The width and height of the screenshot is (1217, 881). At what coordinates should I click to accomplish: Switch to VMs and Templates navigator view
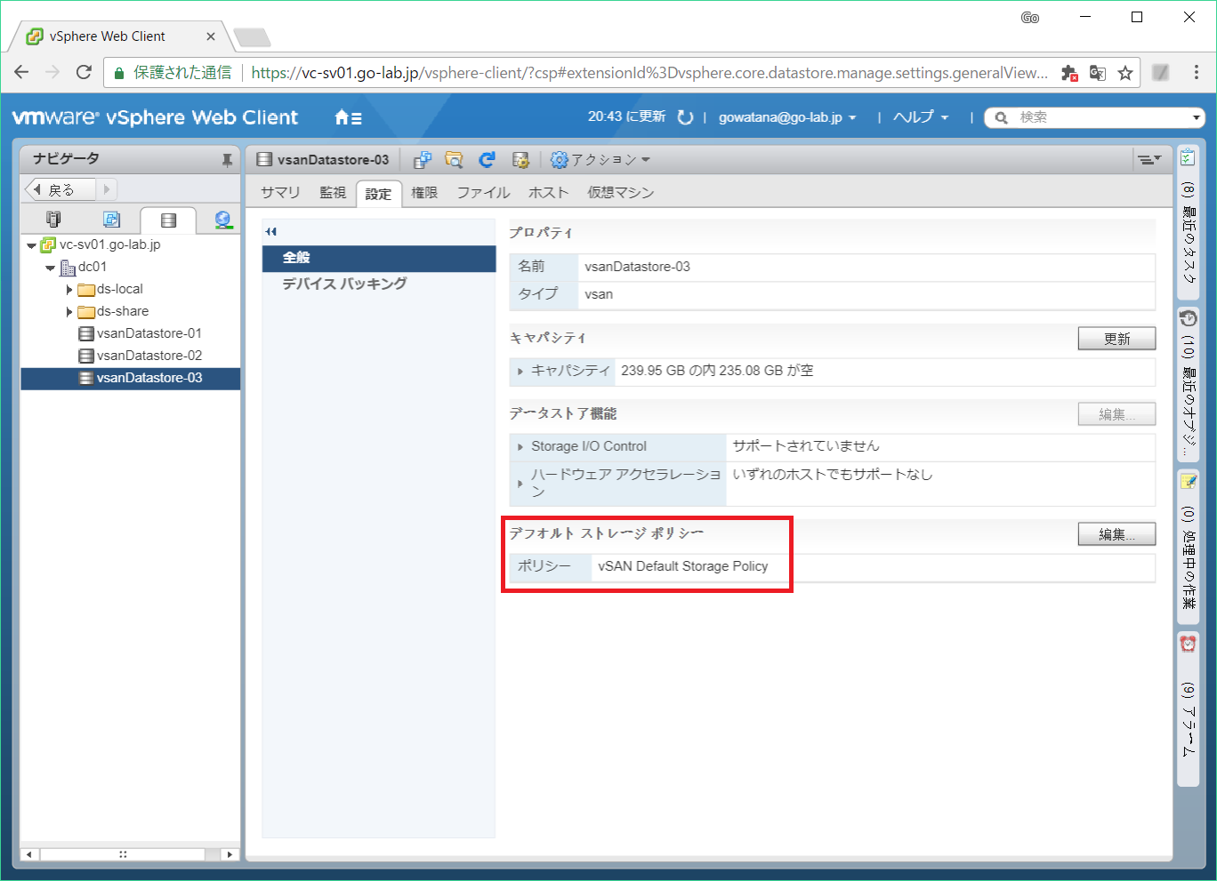tap(111, 219)
